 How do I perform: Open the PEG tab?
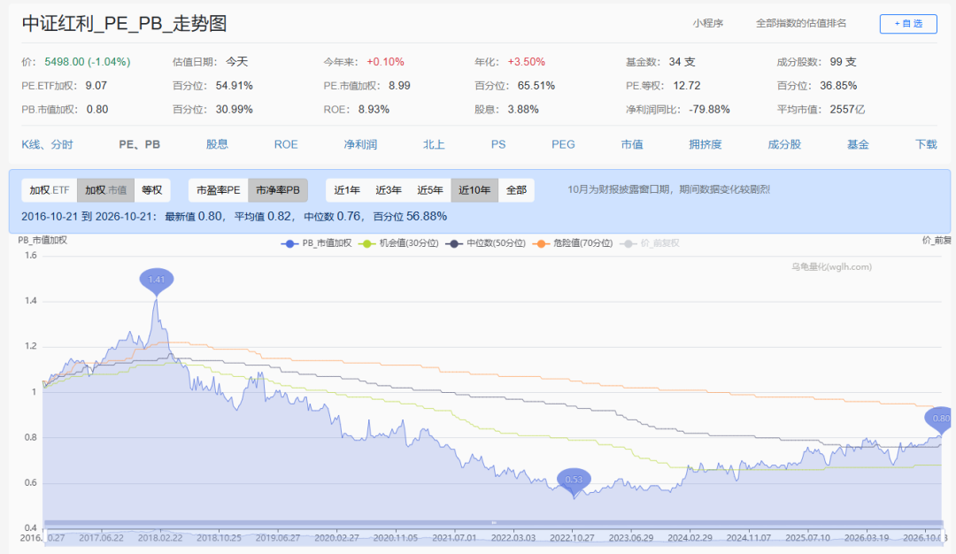click(x=563, y=144)
